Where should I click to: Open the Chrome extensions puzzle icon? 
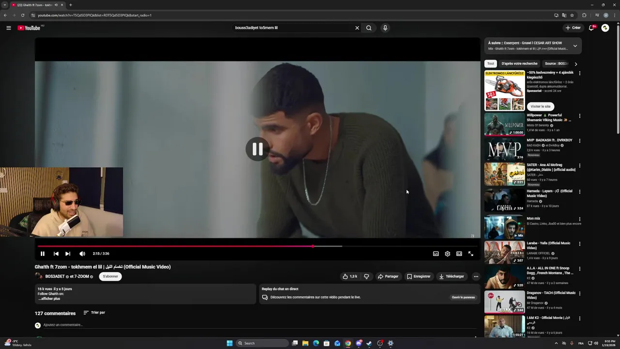(x=584, y=15)
